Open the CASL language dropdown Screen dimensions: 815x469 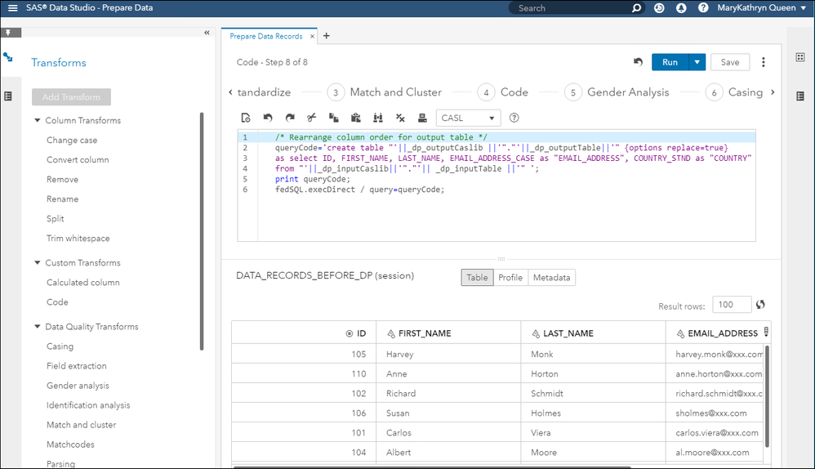[468, 118]
